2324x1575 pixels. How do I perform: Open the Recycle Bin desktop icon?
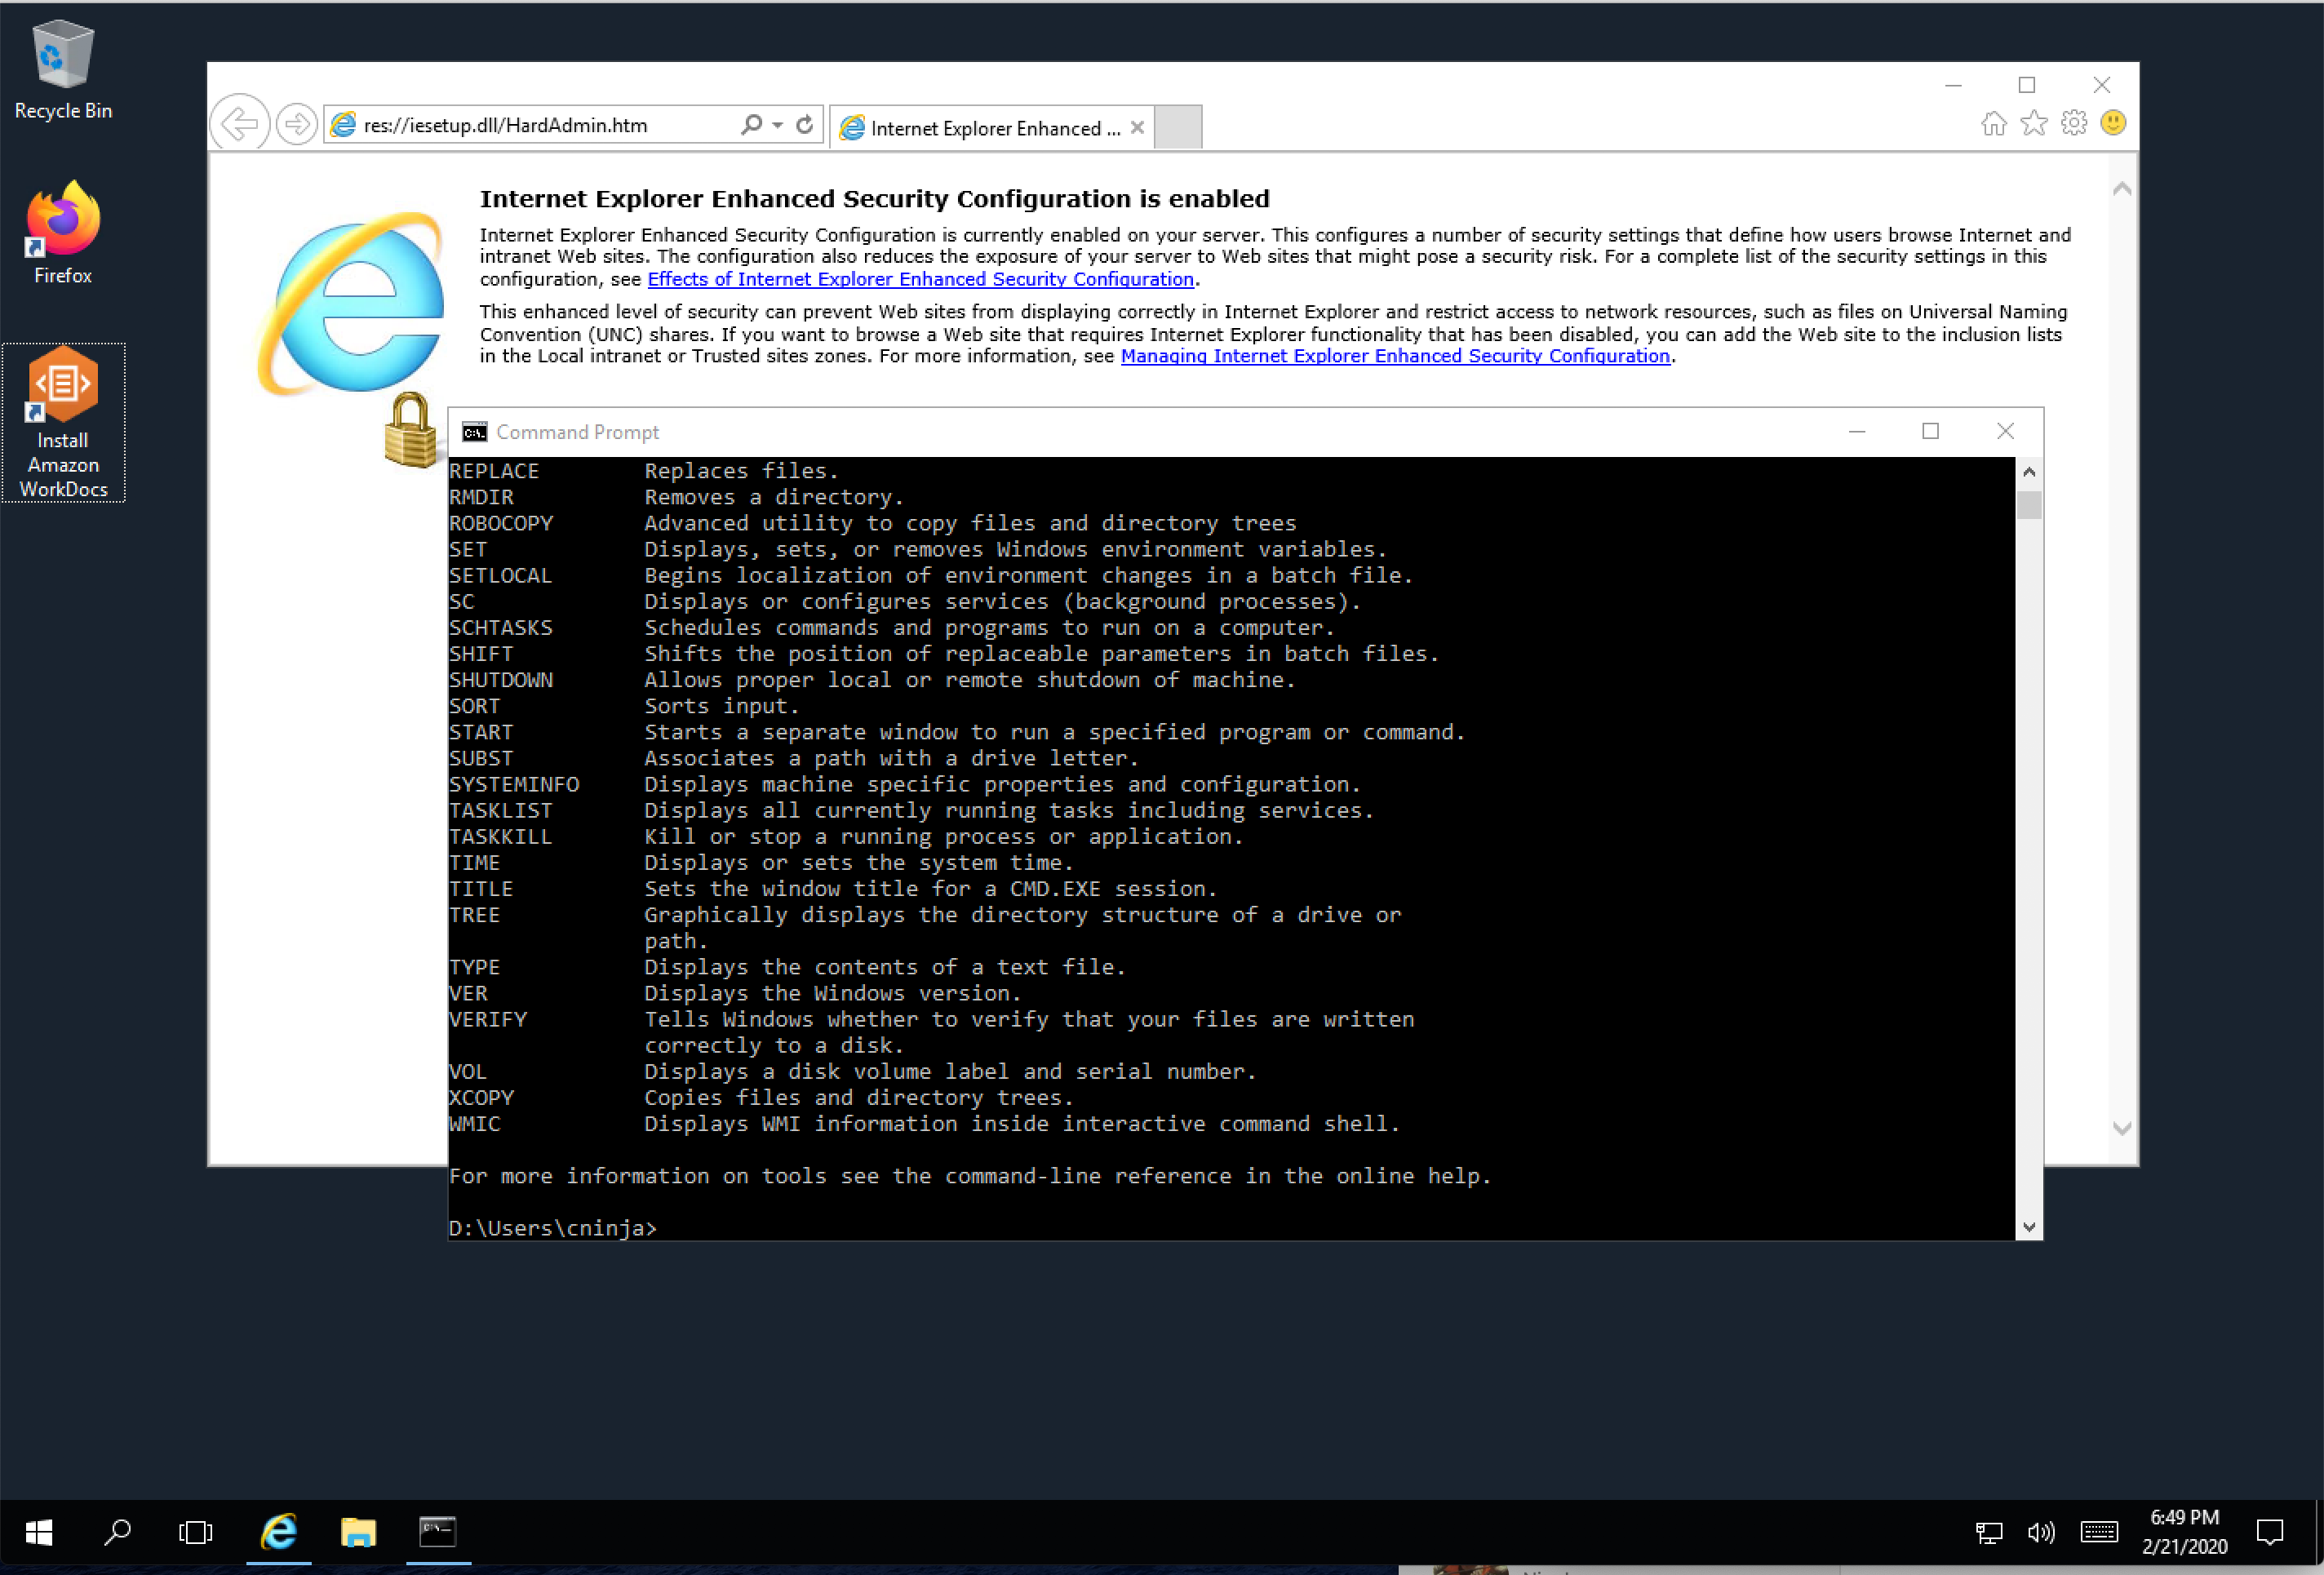tap(63, 70)
